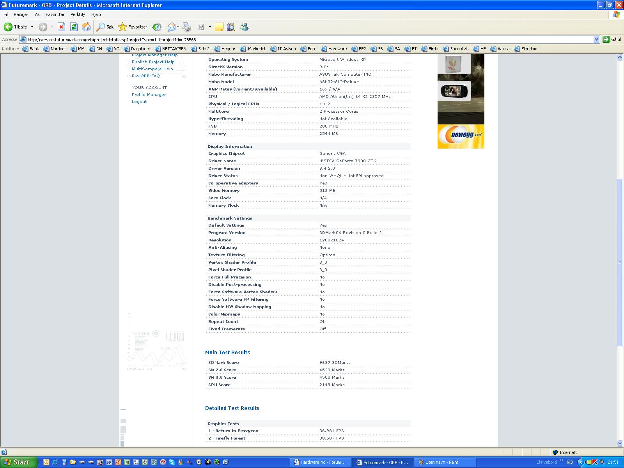
Task: Open the address bar dropdown arrow
Action: [596, 39]
